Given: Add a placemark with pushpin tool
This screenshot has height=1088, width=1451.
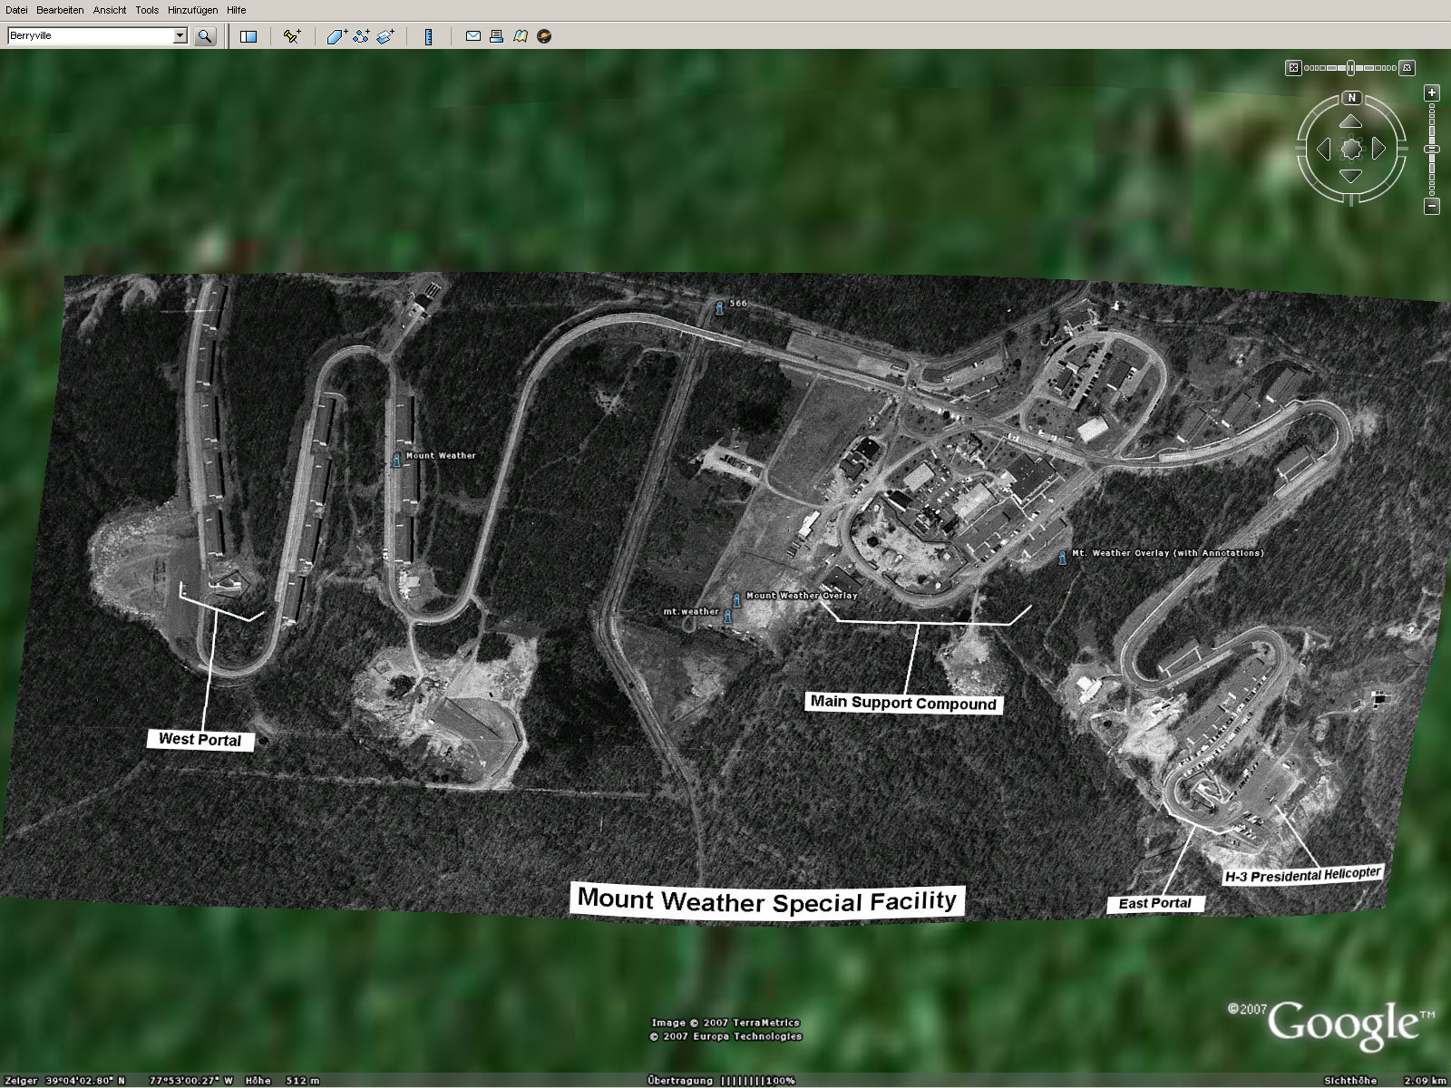Looking at the screenshot, I should (x=292, y=36).
